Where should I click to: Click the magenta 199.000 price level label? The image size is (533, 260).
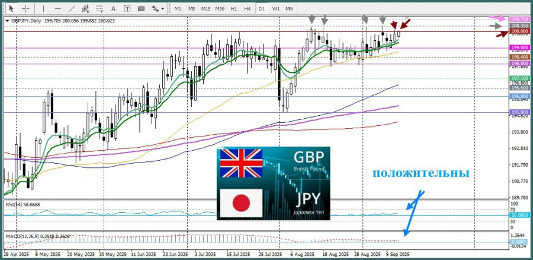[x=519, y=47]
